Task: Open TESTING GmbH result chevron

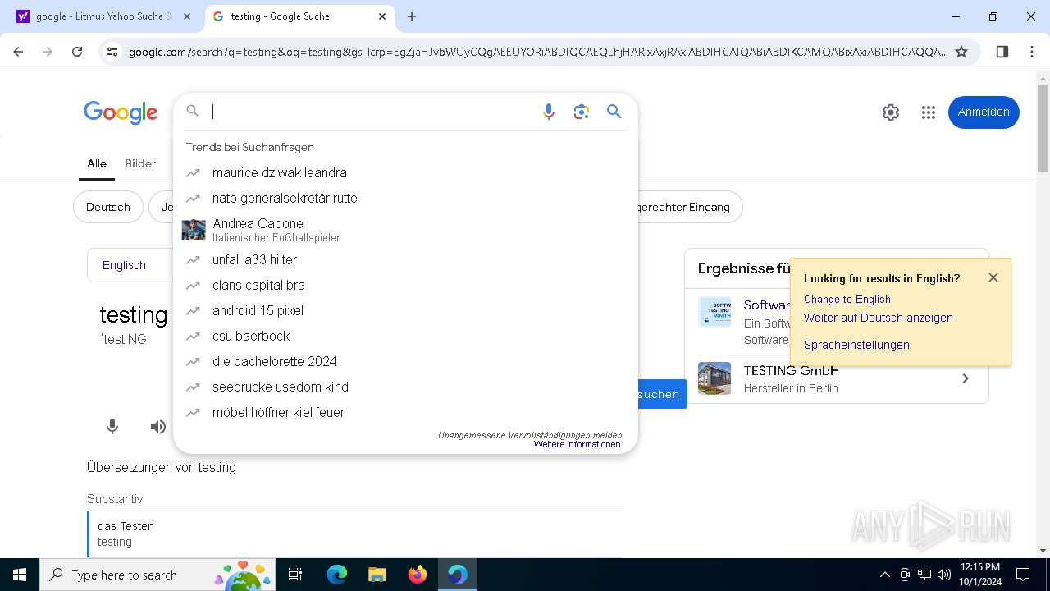Action: point(966,378)
